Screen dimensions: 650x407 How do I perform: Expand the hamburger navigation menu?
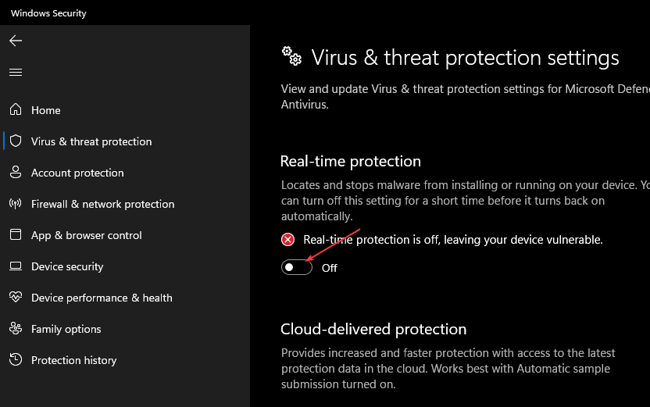tap(16, 72)
